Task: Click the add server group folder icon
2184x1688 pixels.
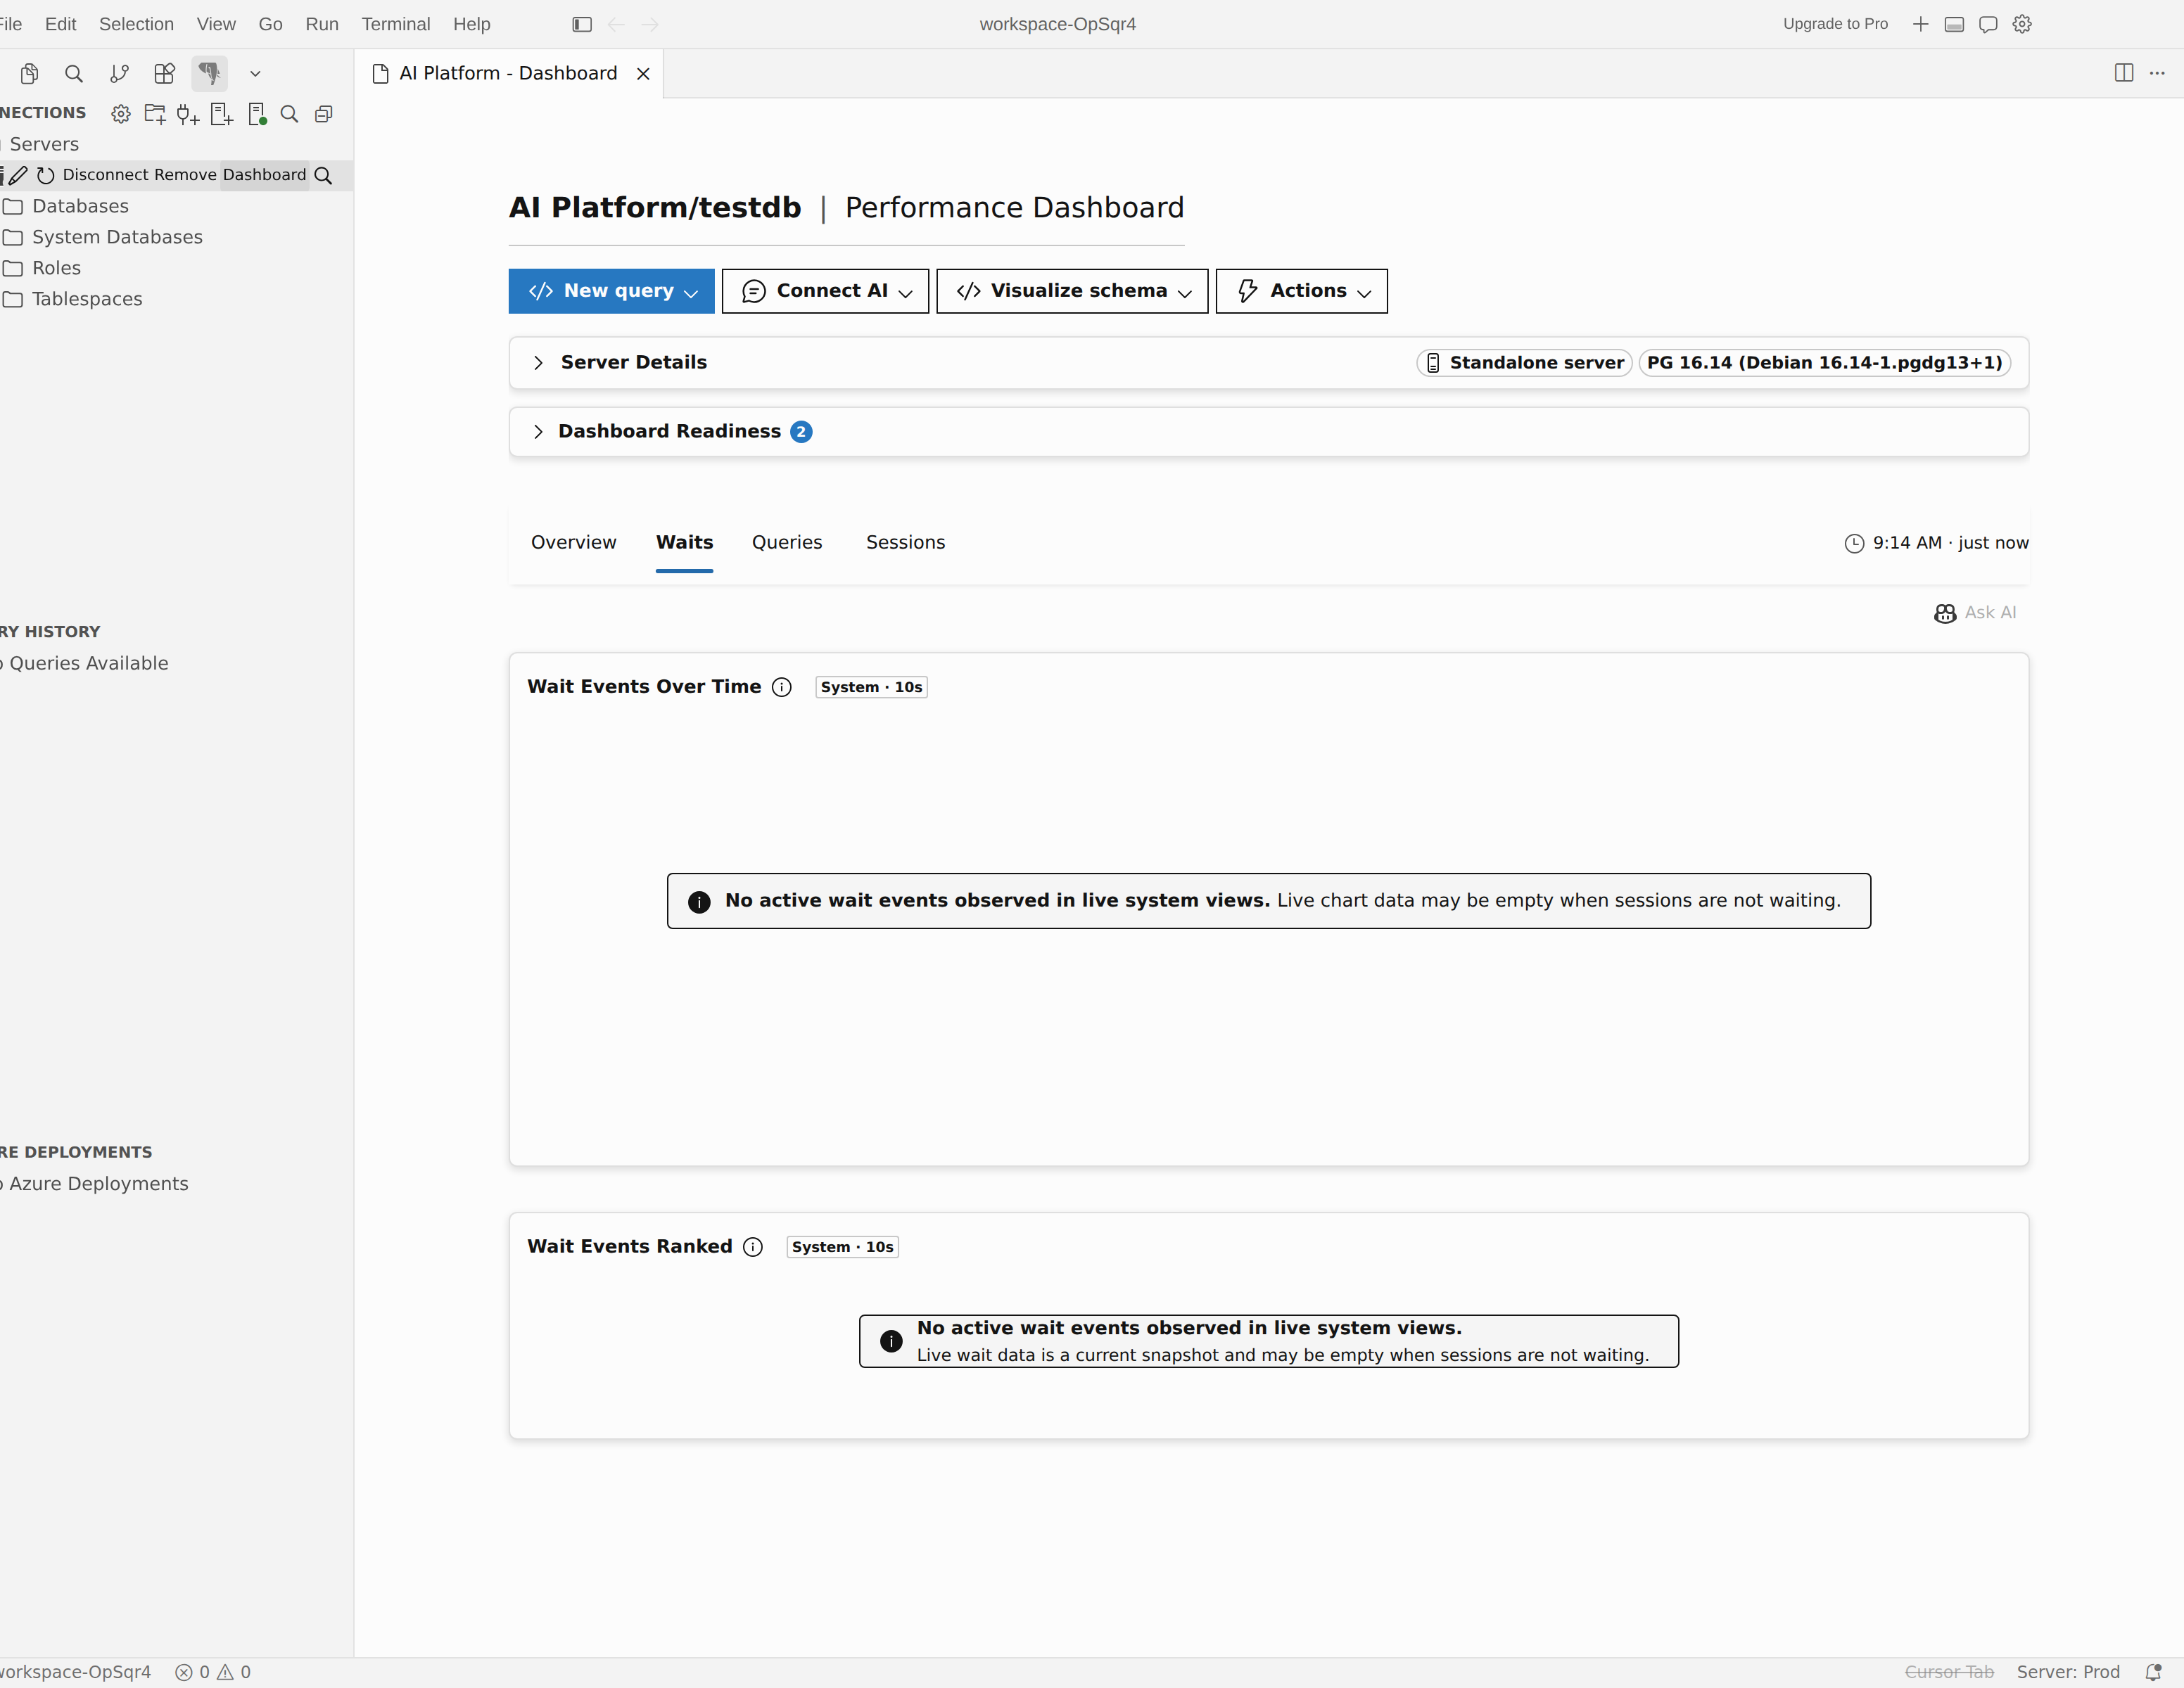Action: 155,114
